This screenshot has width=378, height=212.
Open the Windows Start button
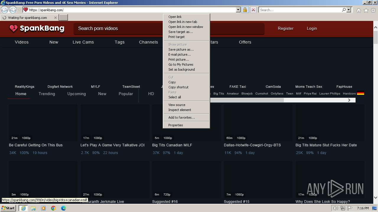(8, 208)
